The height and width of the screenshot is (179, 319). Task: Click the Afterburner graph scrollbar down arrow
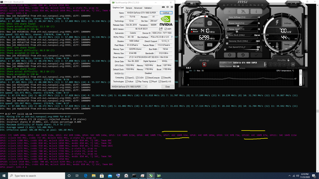click(301, 84)
